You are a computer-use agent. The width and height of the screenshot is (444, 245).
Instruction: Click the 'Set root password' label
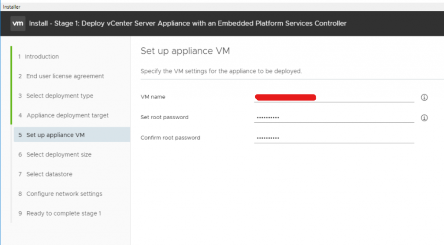164,117
